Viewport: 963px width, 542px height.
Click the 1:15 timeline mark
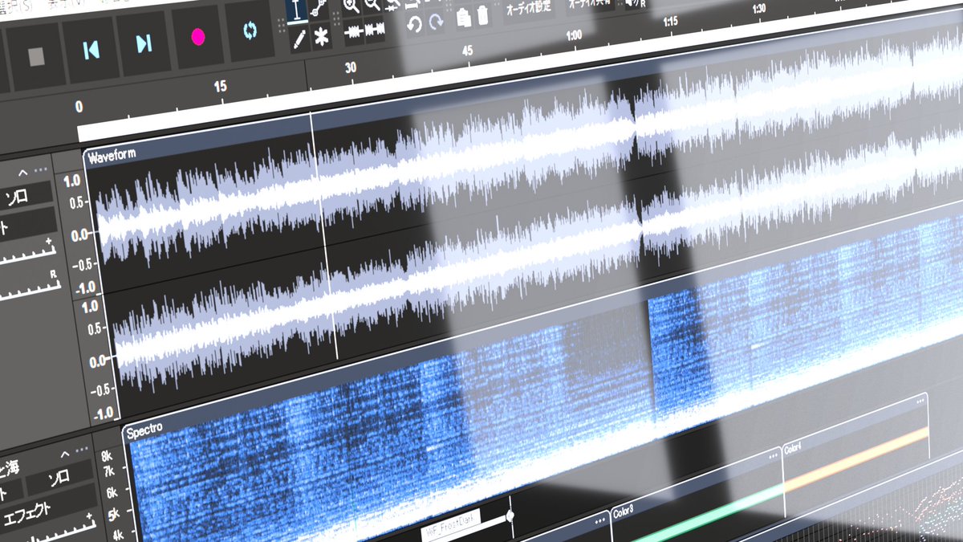pyautogui.click(x=670, y=22)
